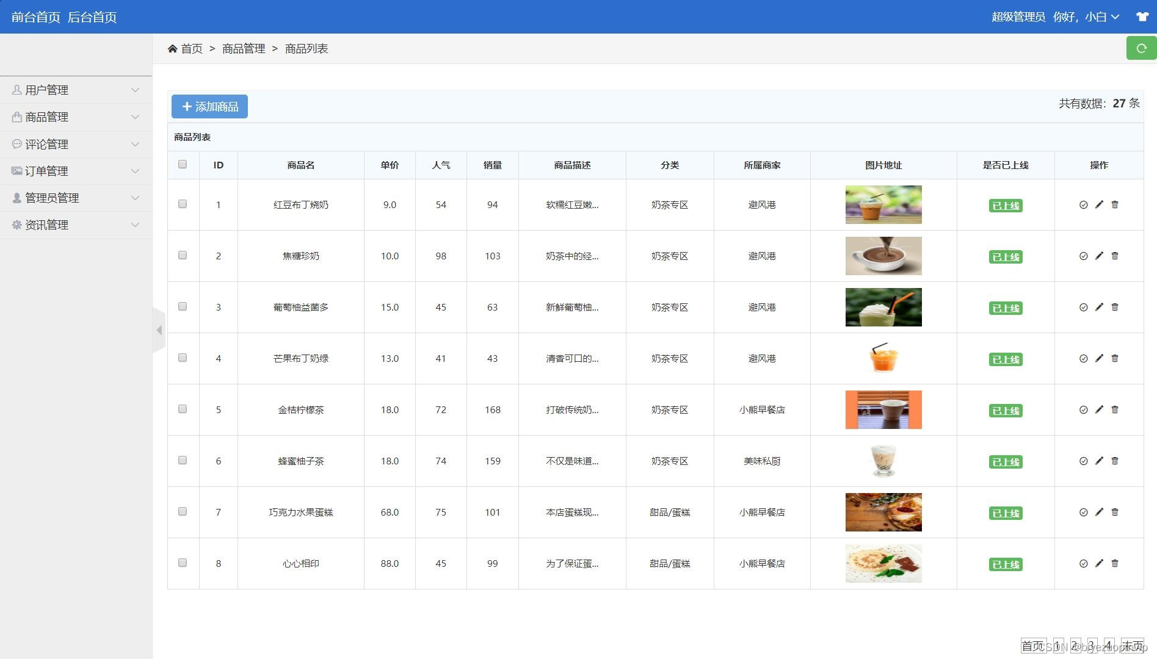Click 首页 breadcrumb link

click(192, 48)
